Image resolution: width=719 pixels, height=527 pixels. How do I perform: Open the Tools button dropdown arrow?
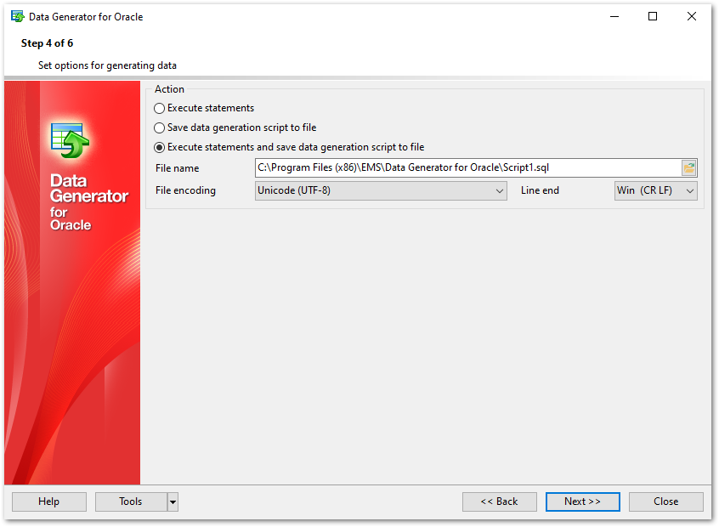[173, 502]
